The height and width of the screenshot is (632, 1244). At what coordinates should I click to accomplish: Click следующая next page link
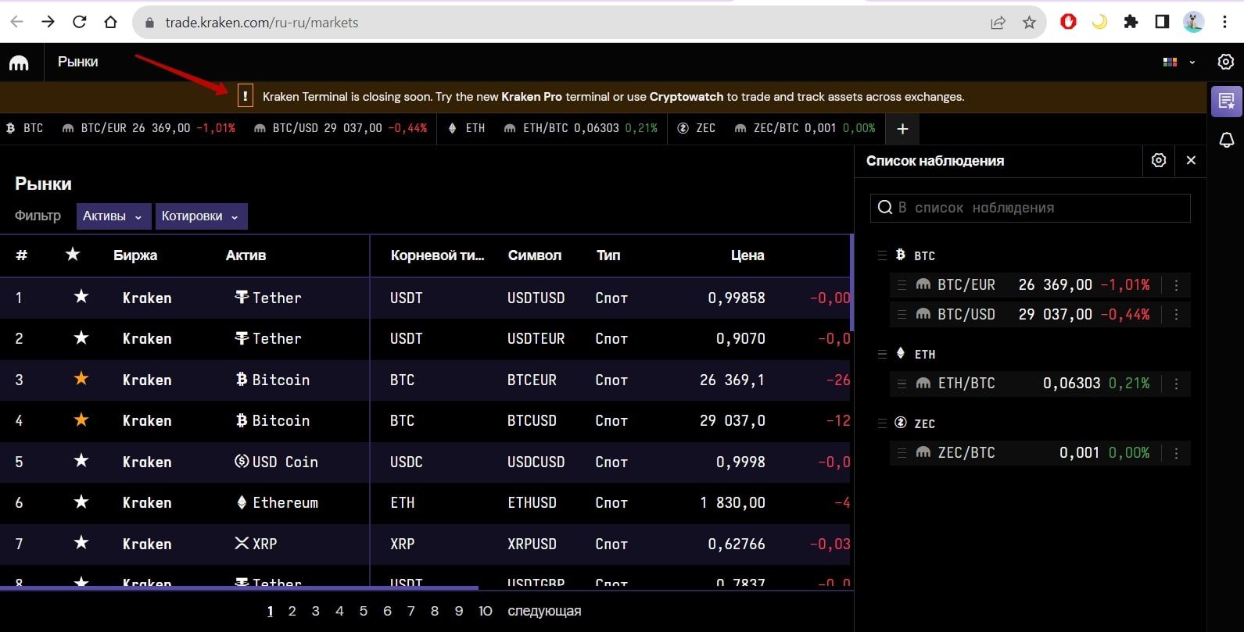pyautogui.click(x=544, y=611)
